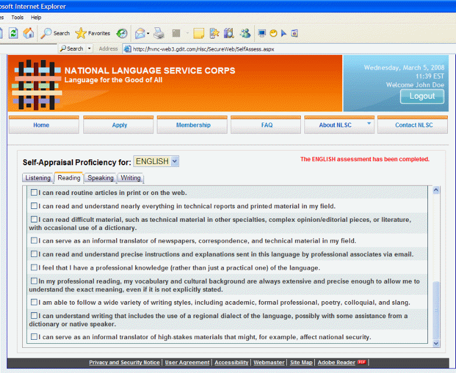Check 'wide variety of writing styles' box

point(34,302)
